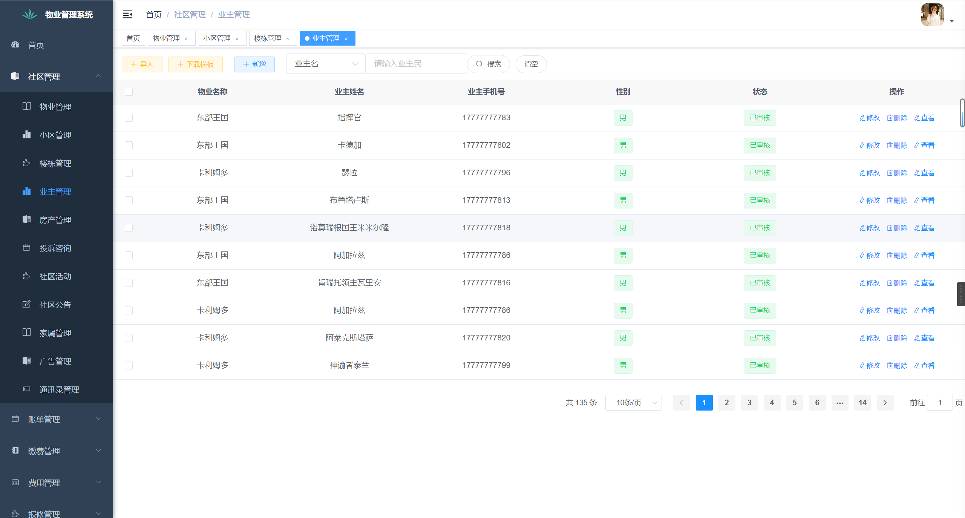Image resolution: width=965 pixels, height=518 pixels.
Task: Toggle the sidebar collapse hamburger icon
Action: tap(127, 14)
